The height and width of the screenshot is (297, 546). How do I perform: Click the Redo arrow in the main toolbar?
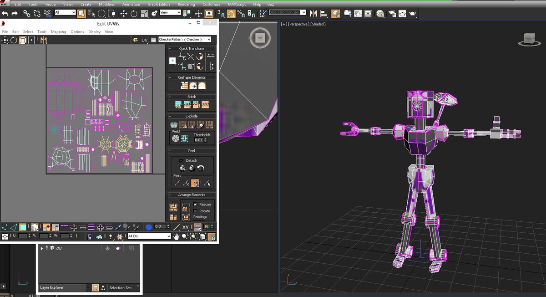15,14
